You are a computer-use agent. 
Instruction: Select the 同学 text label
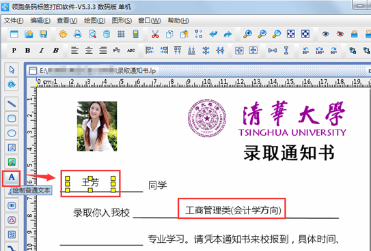[x=157, y=185]
